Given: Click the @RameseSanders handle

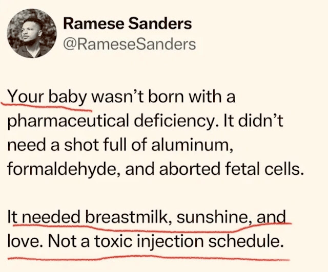Looking at the screenshot, I should [x=129, y=44].
